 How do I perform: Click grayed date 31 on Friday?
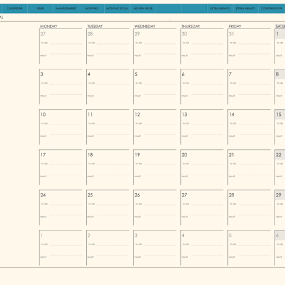point(231,34)
